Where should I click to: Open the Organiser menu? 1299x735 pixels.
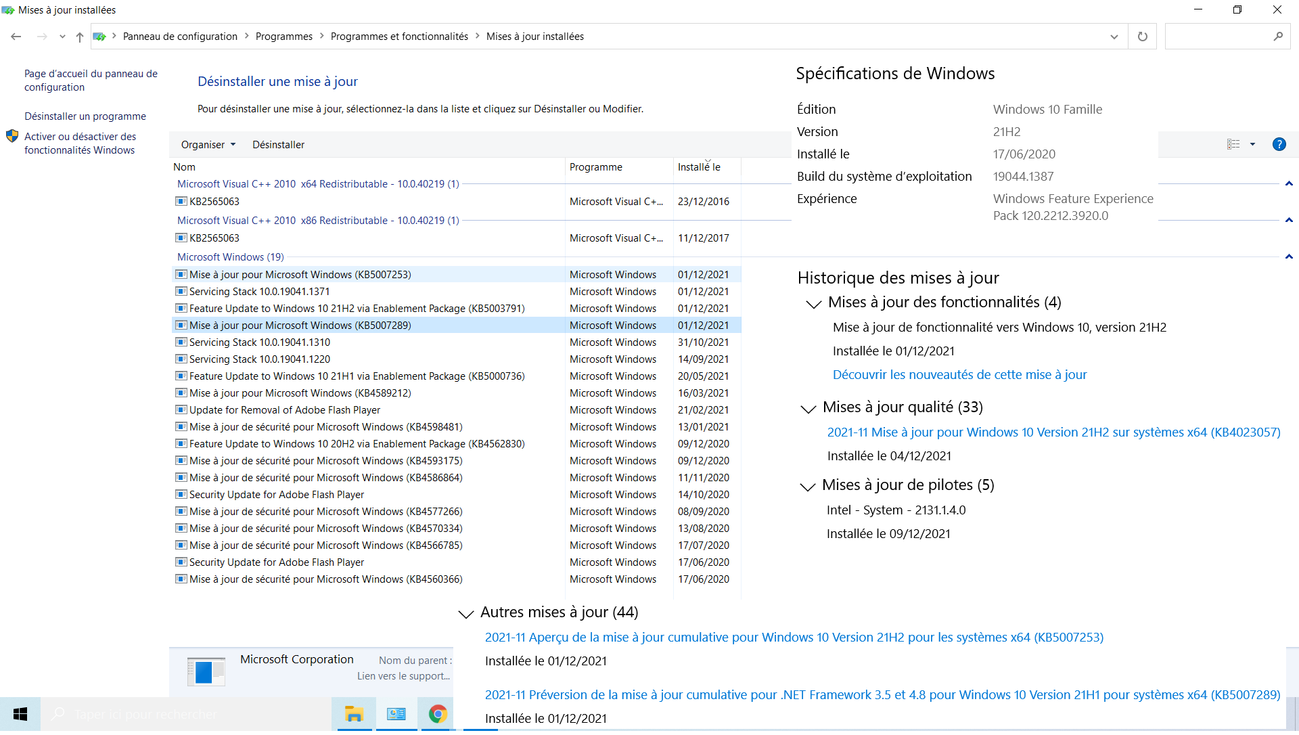click(208, 144)
